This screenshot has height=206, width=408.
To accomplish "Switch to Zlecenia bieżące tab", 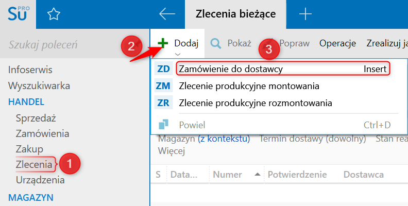I will point(235,14).
